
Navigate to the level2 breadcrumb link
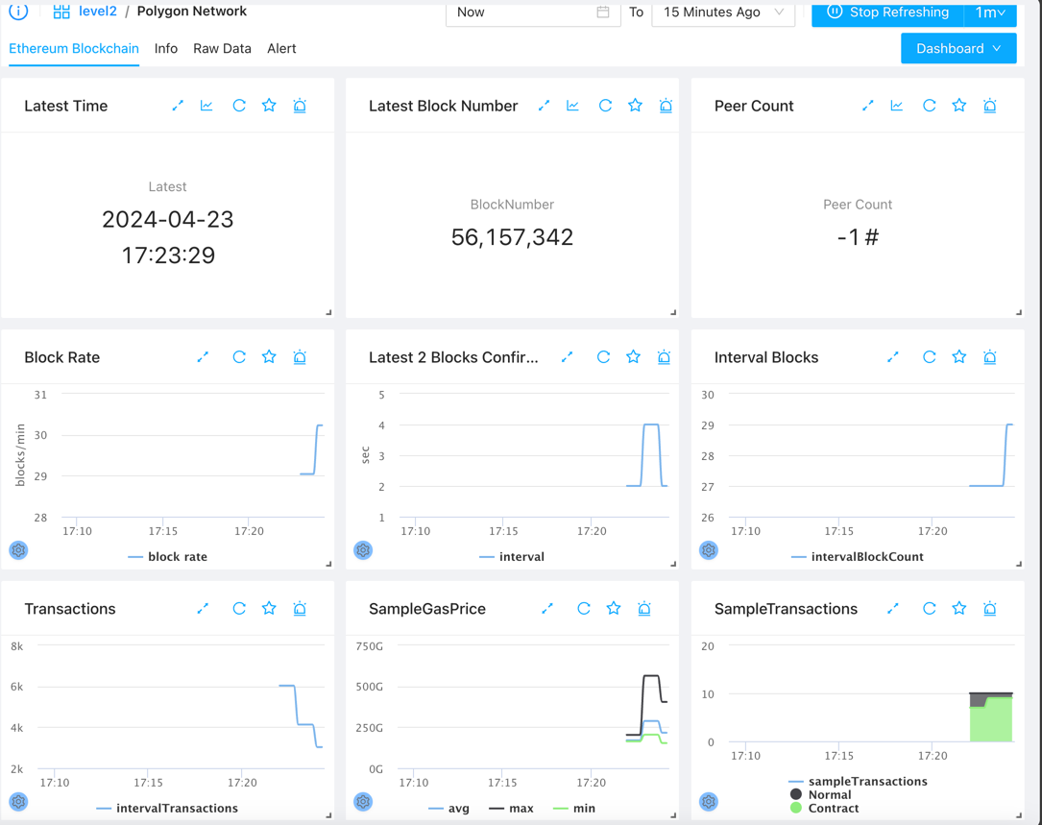[97, 12]
